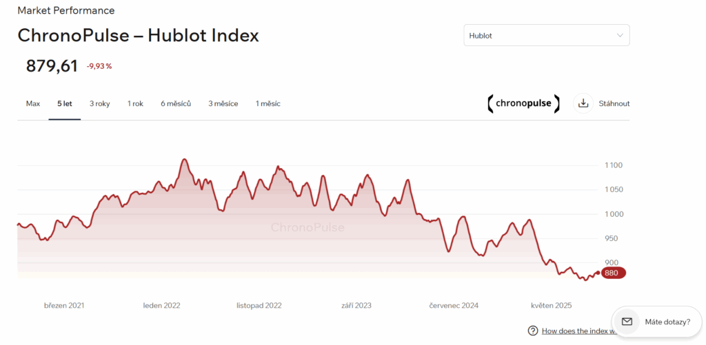The height and width of the screenshot is (345, 706).
Task: Expand the Hublot brand dropdown chevron
Action: point(620,35)
